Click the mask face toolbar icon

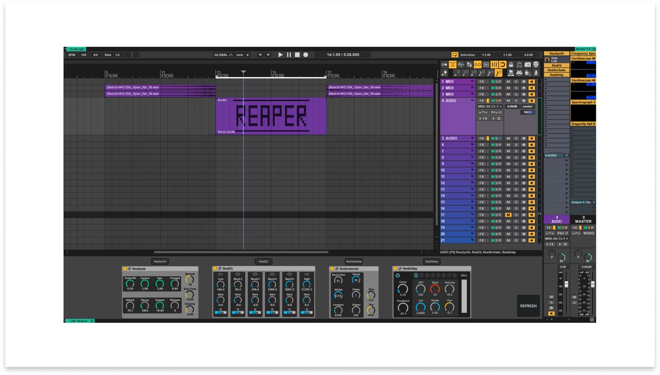[536, 64]
